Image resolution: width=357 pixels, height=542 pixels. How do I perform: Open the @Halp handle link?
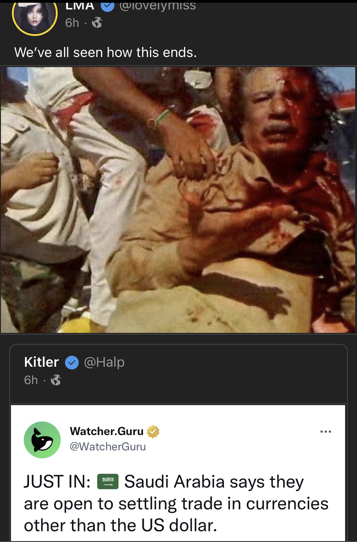click(104, 362)
